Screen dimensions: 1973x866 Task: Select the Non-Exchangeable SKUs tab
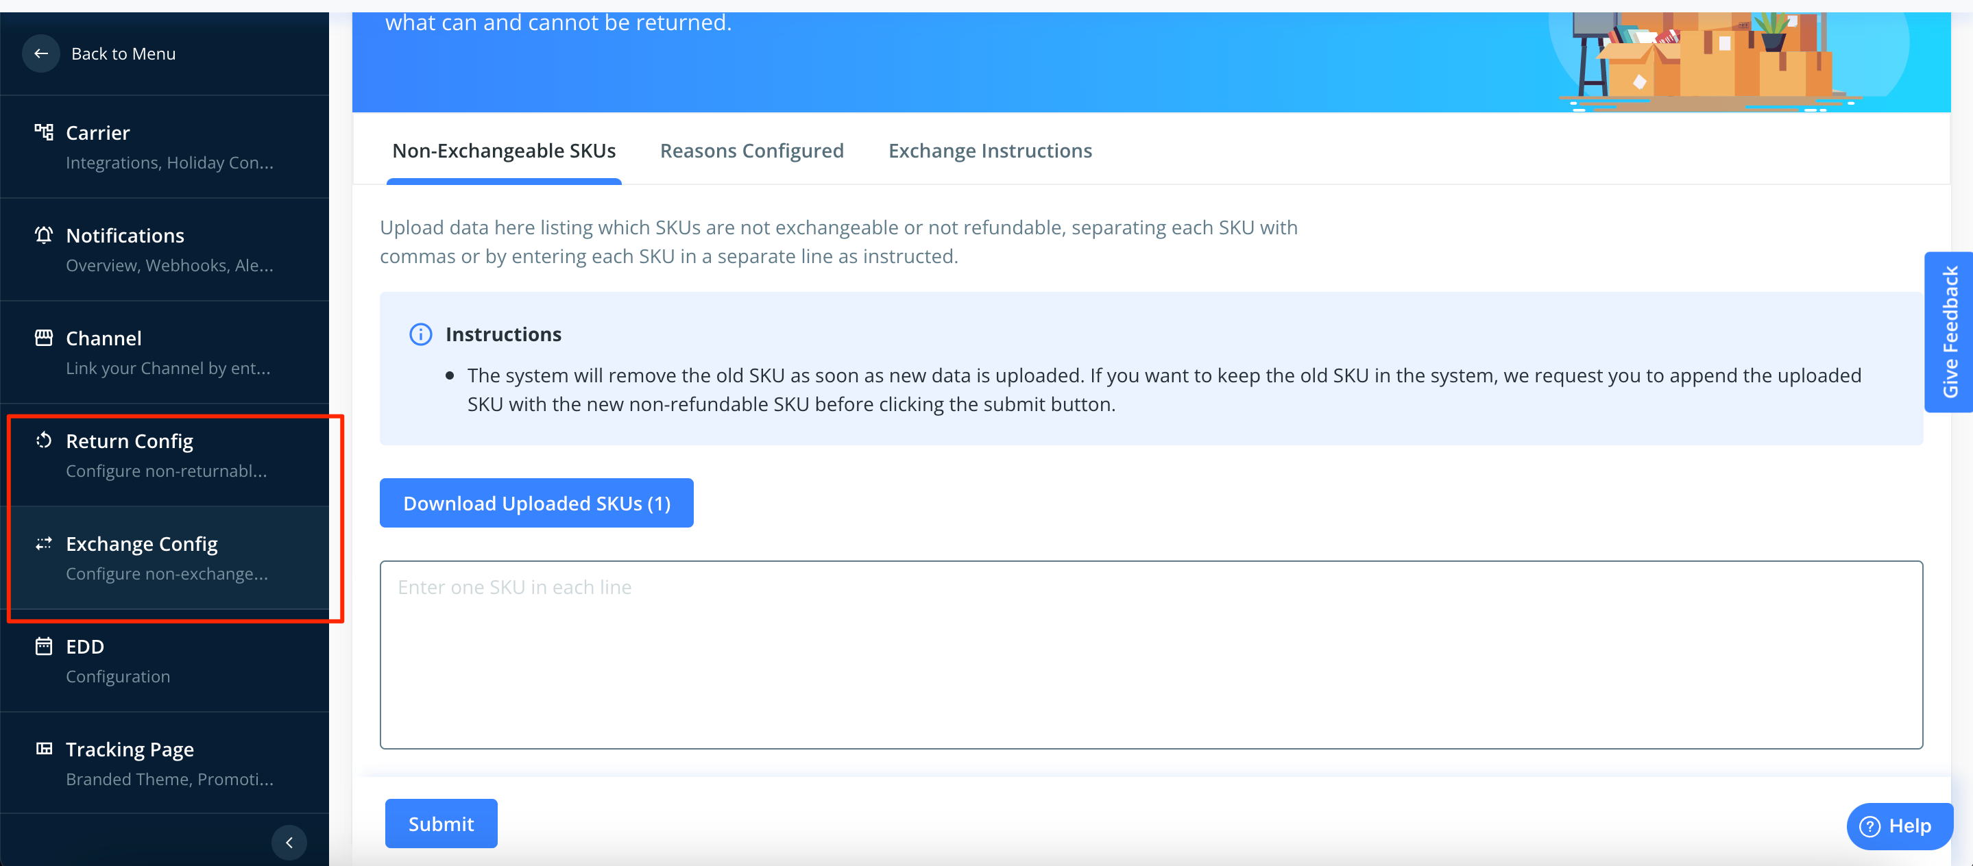point(504,151)
